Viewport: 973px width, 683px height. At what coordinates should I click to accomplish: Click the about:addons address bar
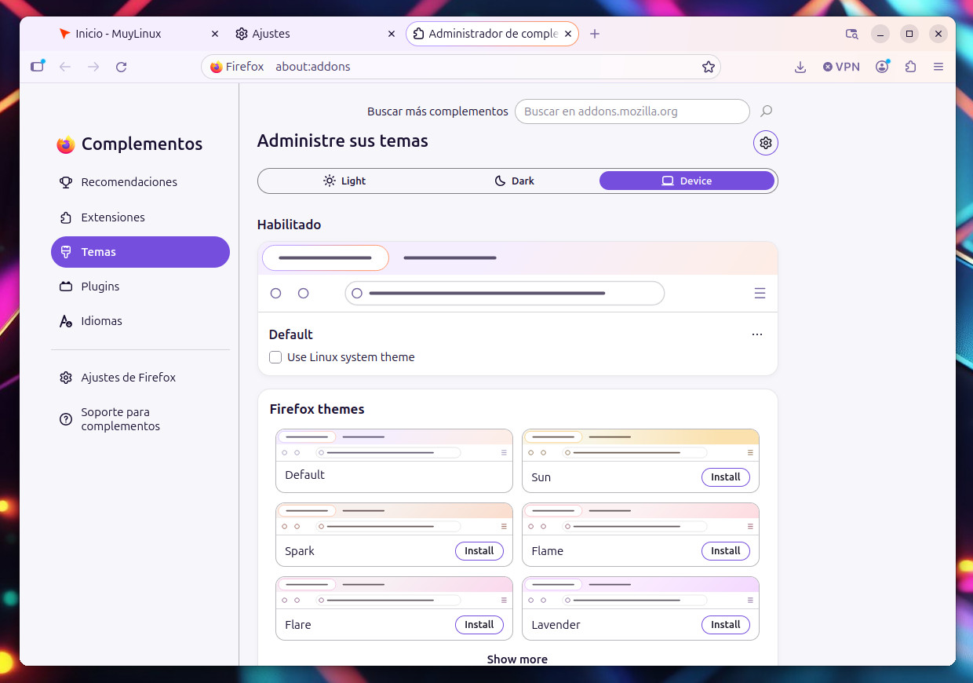click(x=460, y=67)
